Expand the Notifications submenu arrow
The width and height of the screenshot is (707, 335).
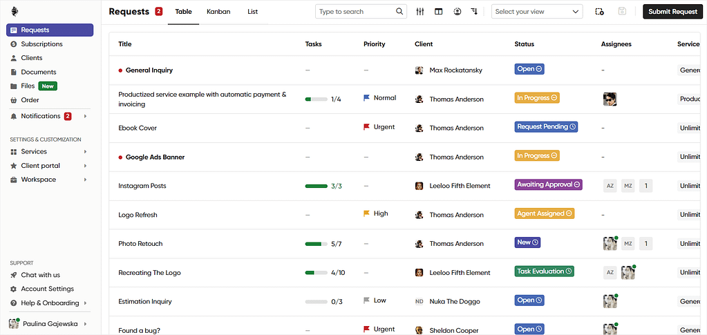(85, 116)
